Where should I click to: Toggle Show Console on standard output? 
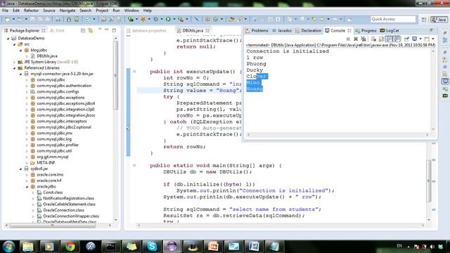click(389, 39)
